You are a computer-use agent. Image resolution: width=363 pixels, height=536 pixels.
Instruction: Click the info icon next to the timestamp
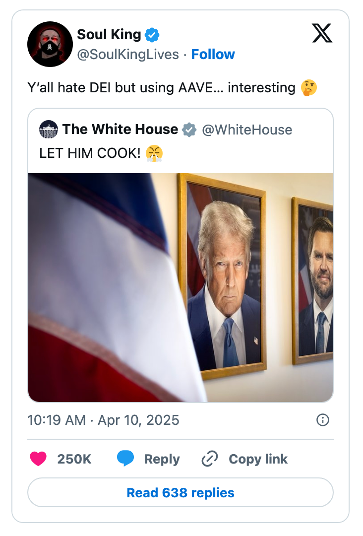click(x=323, y=420)
